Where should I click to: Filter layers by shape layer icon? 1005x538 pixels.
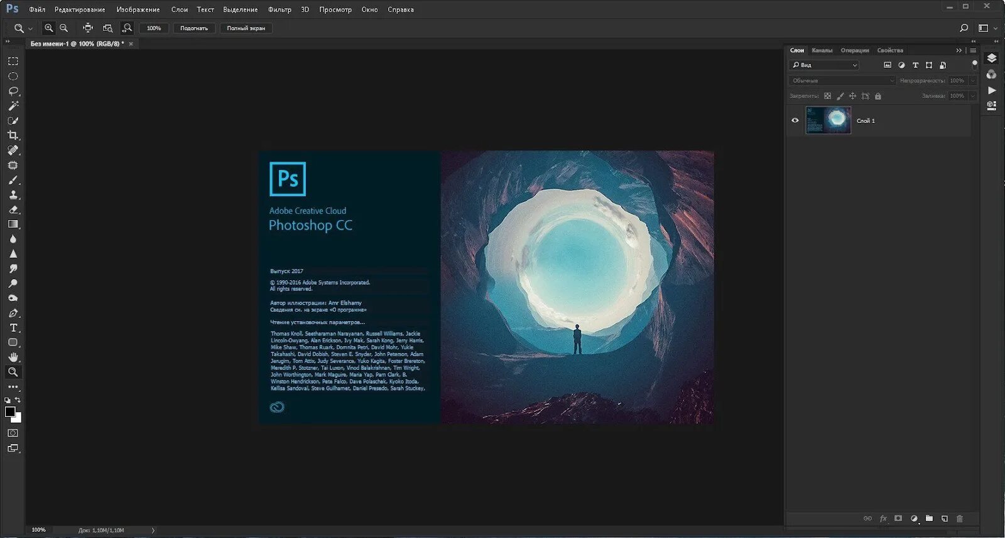point(929,65)
